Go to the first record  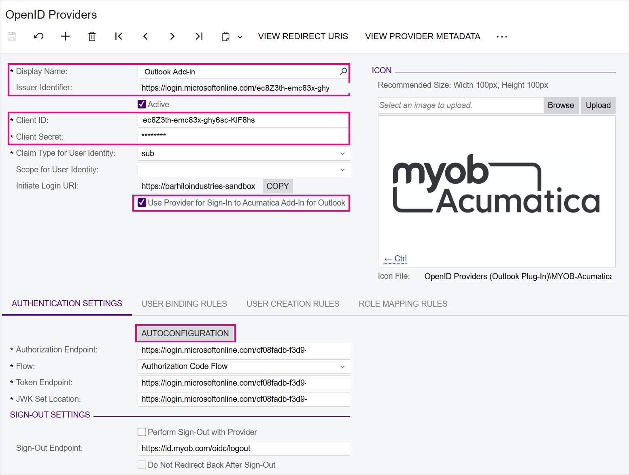coord(119,36)
